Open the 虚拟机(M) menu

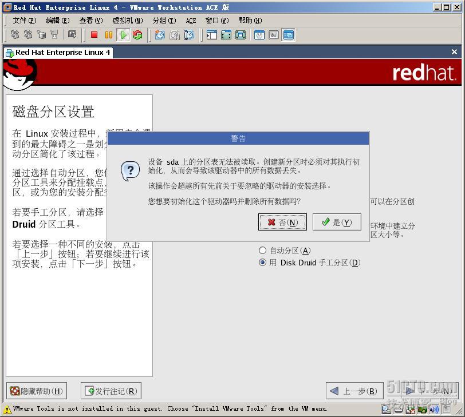click(x=128, y=21)
